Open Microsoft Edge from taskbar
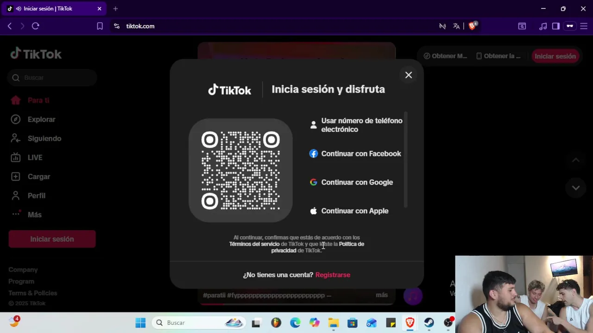The width and height of the screenshot is (593, 333). (x=295, y=323)
